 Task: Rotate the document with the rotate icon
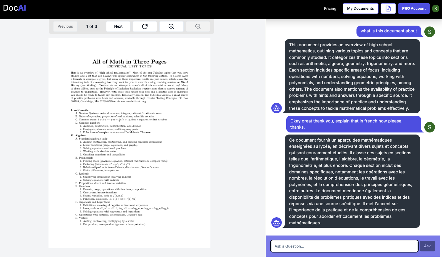[x=145, y=26]
